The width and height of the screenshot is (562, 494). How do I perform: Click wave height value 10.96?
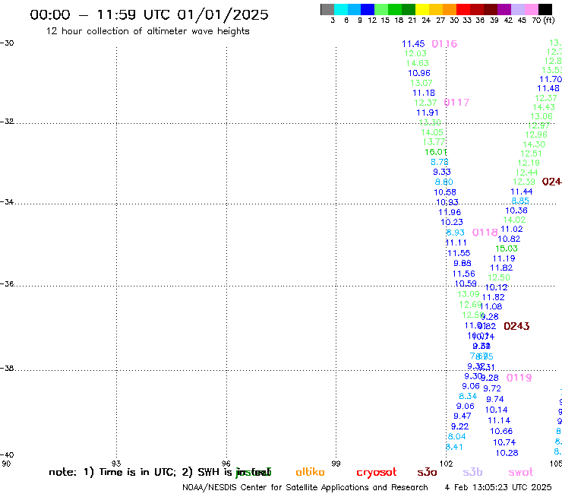419,73
